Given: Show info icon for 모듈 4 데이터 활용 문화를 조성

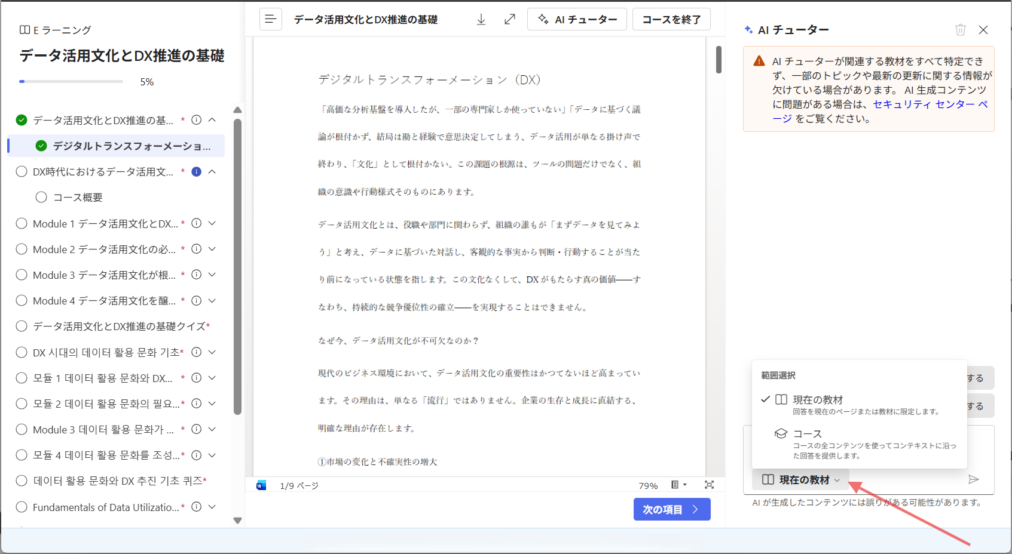Looking at the screenshot, I should point(196,455).
